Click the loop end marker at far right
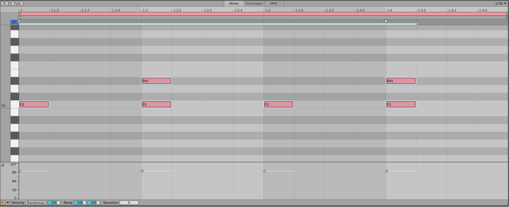509x207 pixels. [x=506, y=14]
